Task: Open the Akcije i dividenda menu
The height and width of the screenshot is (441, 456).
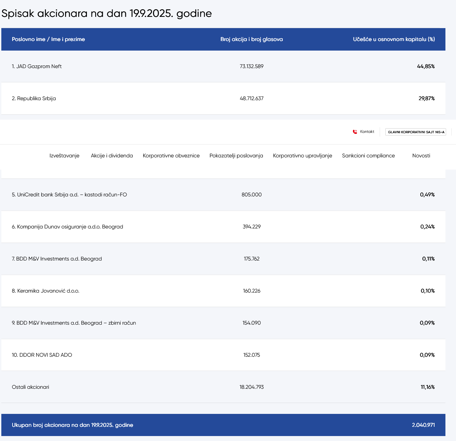Action: 112,155
